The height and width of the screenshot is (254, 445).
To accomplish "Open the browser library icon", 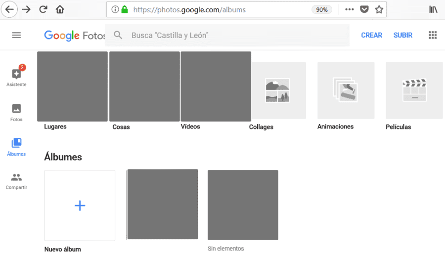I will point(433,9).
